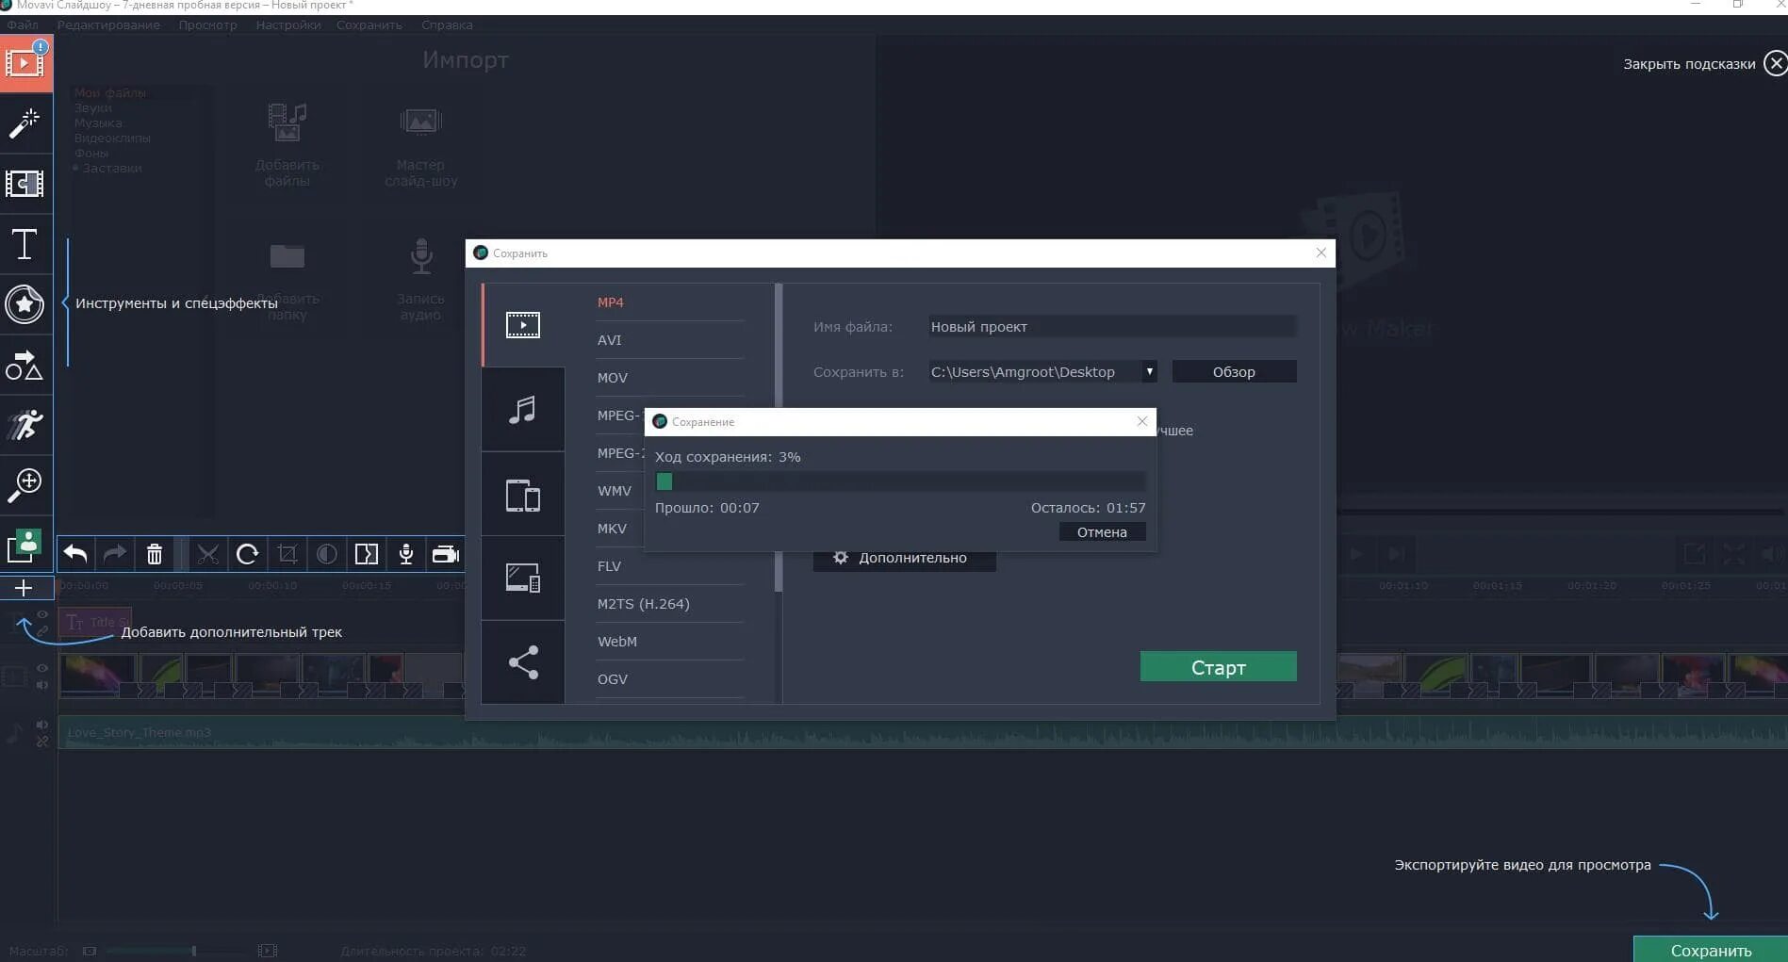Image resolution: width=1788 pixels, height=962 pixels.
Task: Open the Настройки menu
Action: 287,24
